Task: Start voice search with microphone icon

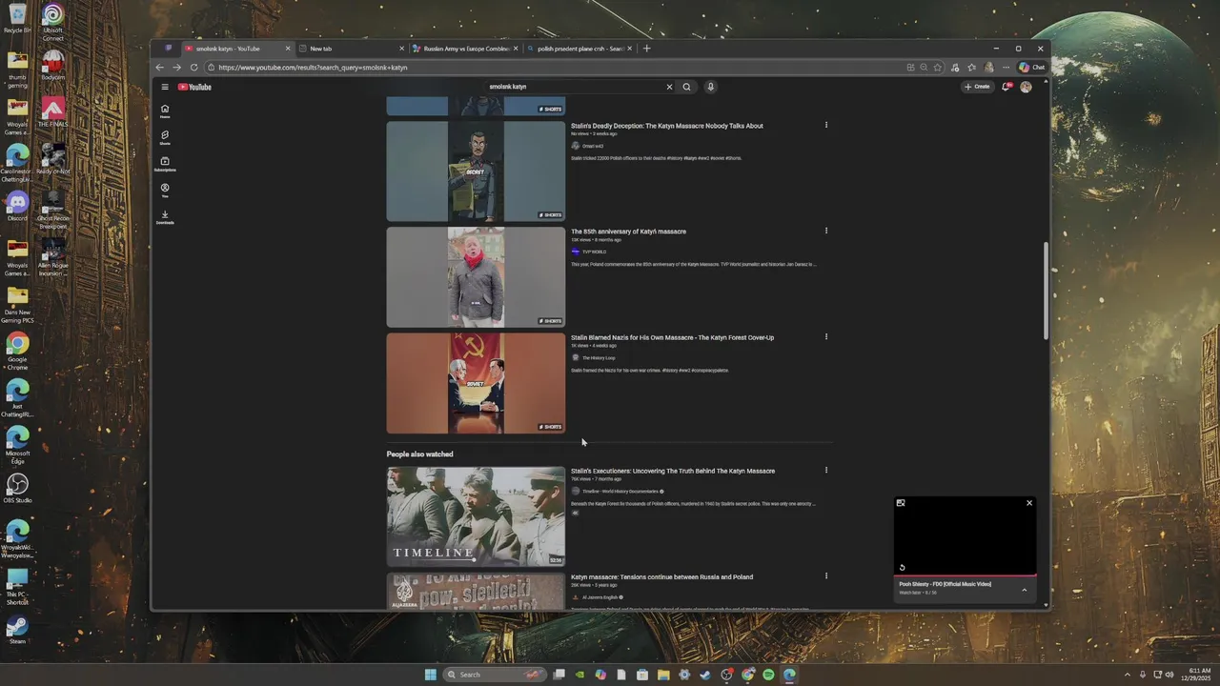Action: tap(710, 87)
